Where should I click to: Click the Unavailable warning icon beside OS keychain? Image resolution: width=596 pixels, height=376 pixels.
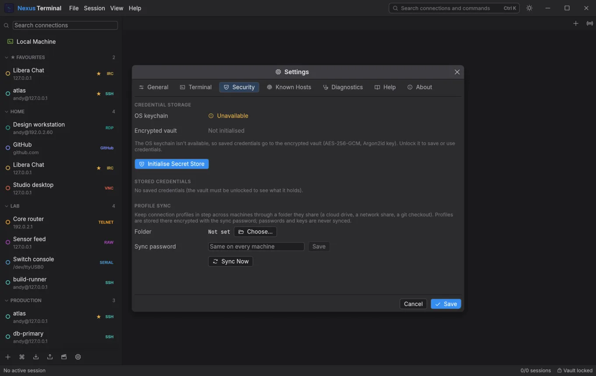click(x=211, y=116)
